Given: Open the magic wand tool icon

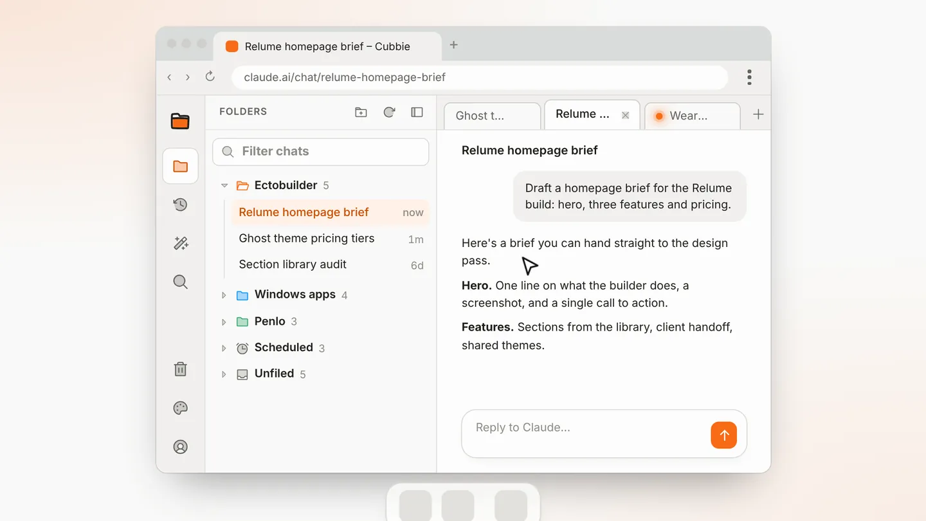Looking at the screenshot, I should 181,243.
